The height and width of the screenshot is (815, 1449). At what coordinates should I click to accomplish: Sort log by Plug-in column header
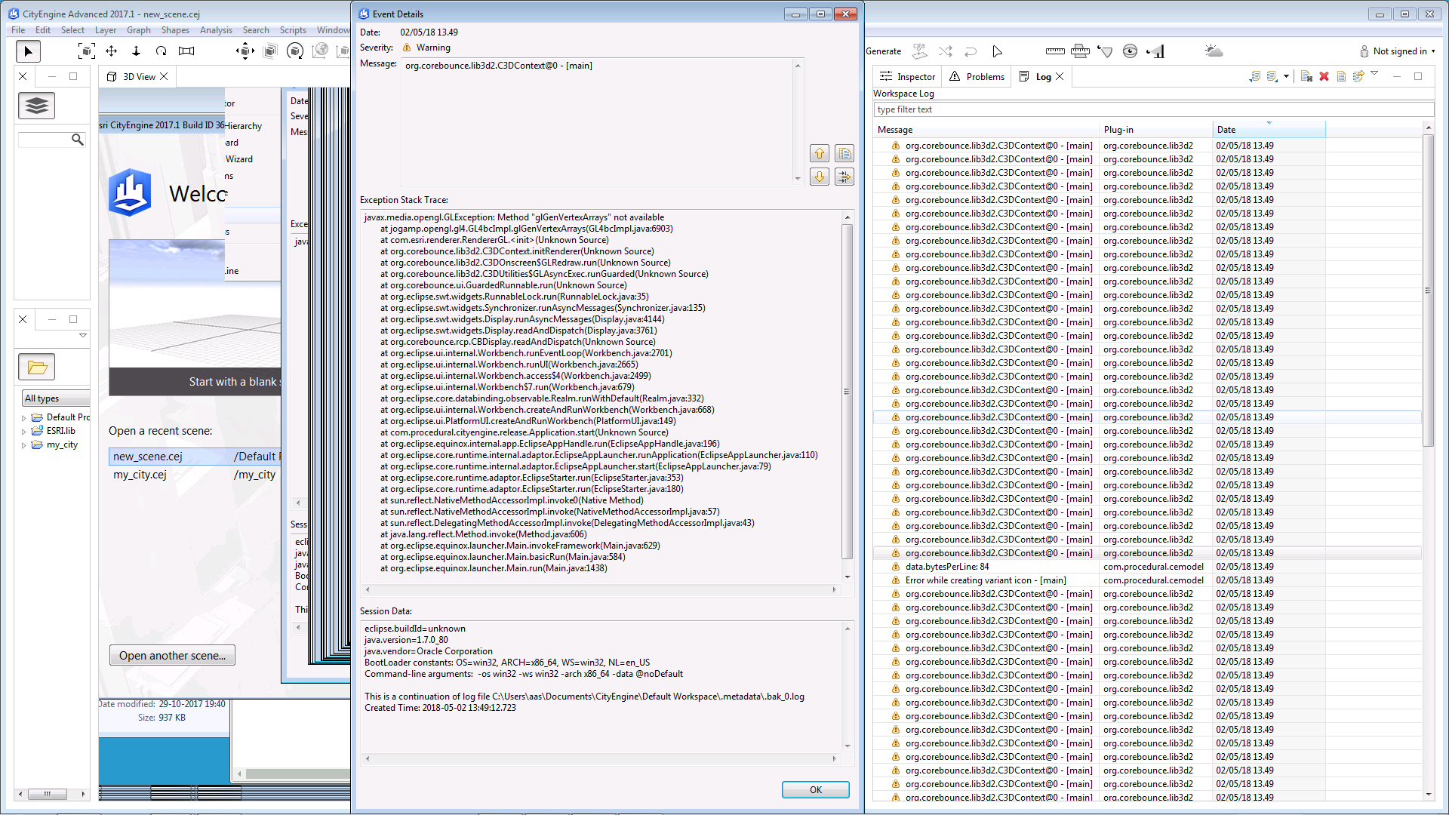[1155, 130]
